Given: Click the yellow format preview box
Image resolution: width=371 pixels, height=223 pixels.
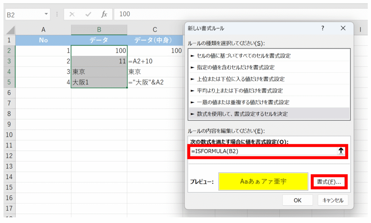Looking at the screenshot, I should pyautogui.click(x=263, y=181).
